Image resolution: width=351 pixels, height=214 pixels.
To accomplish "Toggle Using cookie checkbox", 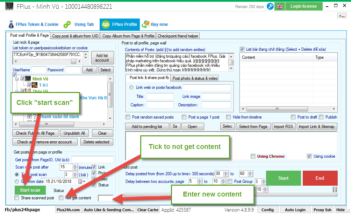I will [309, 156].
